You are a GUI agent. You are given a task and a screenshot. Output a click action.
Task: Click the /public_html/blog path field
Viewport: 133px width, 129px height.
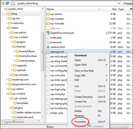point(66,3)
